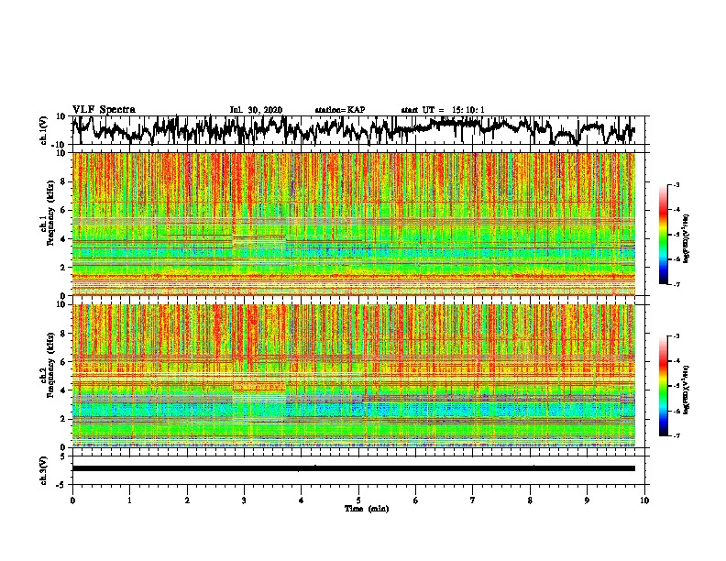Click inside the ch.1 spectrogram panel

pyautogui.click(x=354, y=224)
